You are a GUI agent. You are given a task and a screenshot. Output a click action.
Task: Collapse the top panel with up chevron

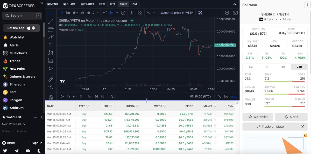[x=235, y=4]
